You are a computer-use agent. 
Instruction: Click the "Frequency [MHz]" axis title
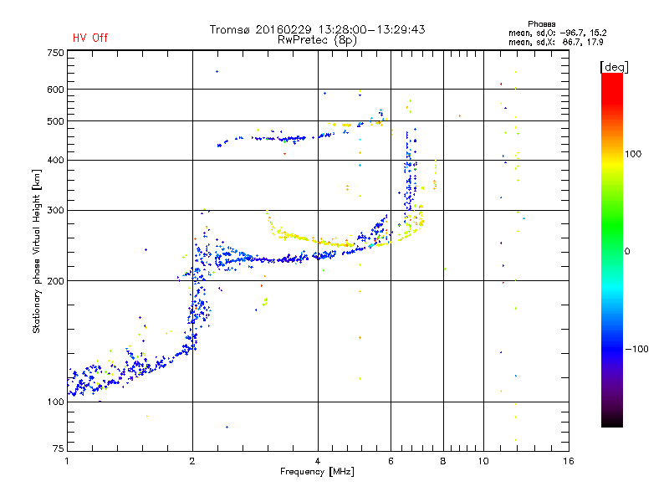pyautogui.click(x=317, y=472)
